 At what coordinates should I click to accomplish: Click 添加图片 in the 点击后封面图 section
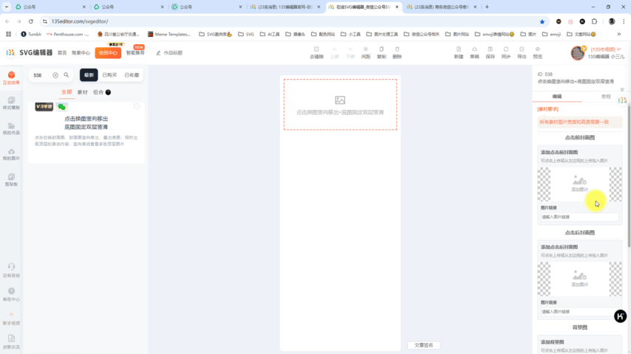[579, 279]
